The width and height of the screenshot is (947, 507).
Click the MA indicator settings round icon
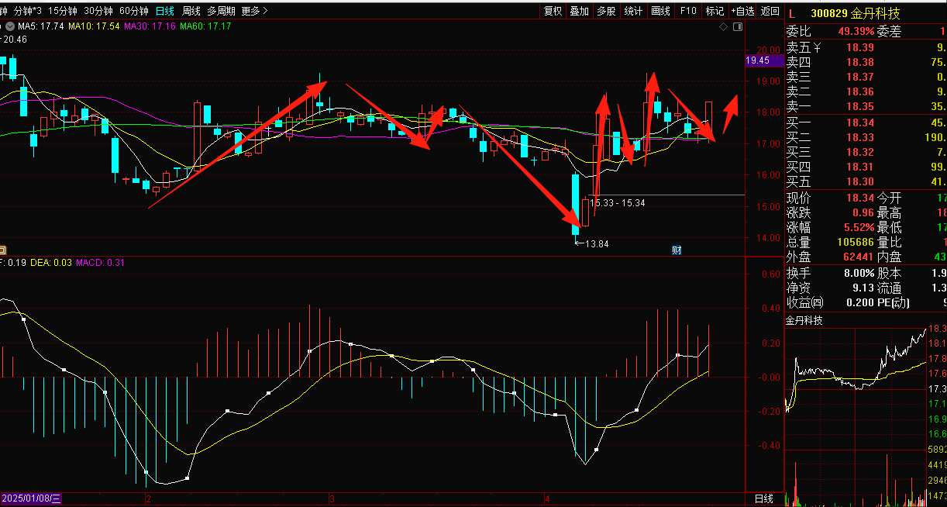click(9, 26)
